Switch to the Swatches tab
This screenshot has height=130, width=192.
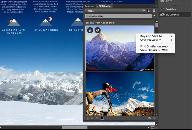pos(90,6)
